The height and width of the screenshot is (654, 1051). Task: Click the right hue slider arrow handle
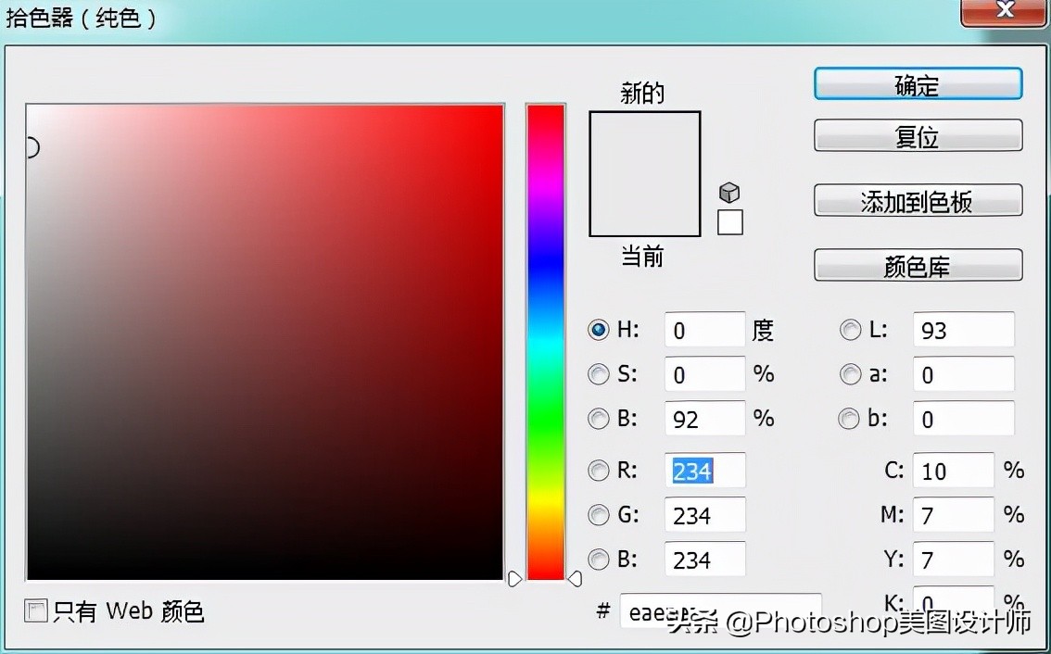click(x=575, y=579)
